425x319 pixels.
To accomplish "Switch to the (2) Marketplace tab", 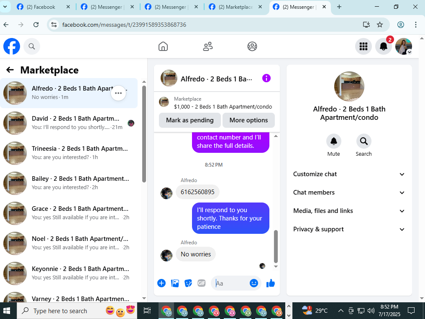I will click(x=236, y=7).
